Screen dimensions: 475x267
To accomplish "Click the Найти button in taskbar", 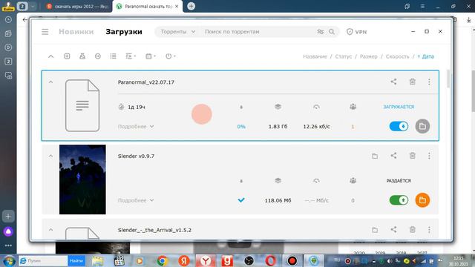I will [x=76, y=260].
